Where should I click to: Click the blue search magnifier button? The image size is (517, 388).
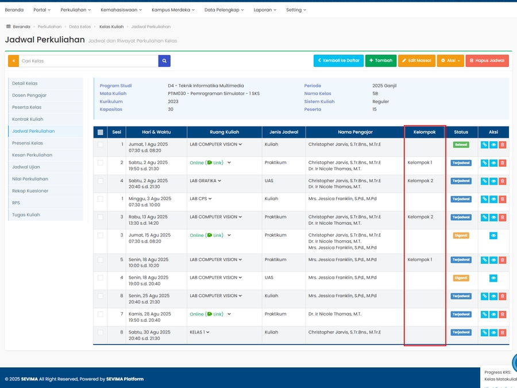click(164, 60)
